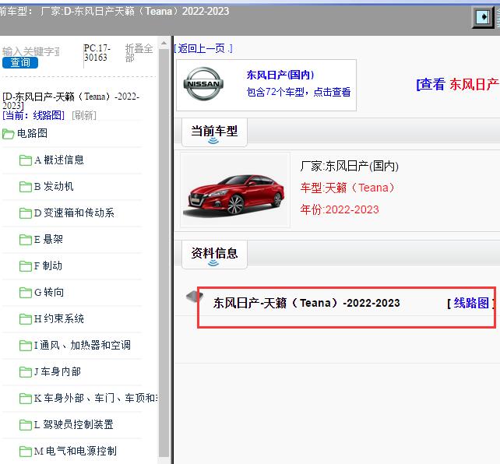Click folder icon beside K 车身外部
The height and width of the screenshot is (464, 500).
click(x=26, y=399)
